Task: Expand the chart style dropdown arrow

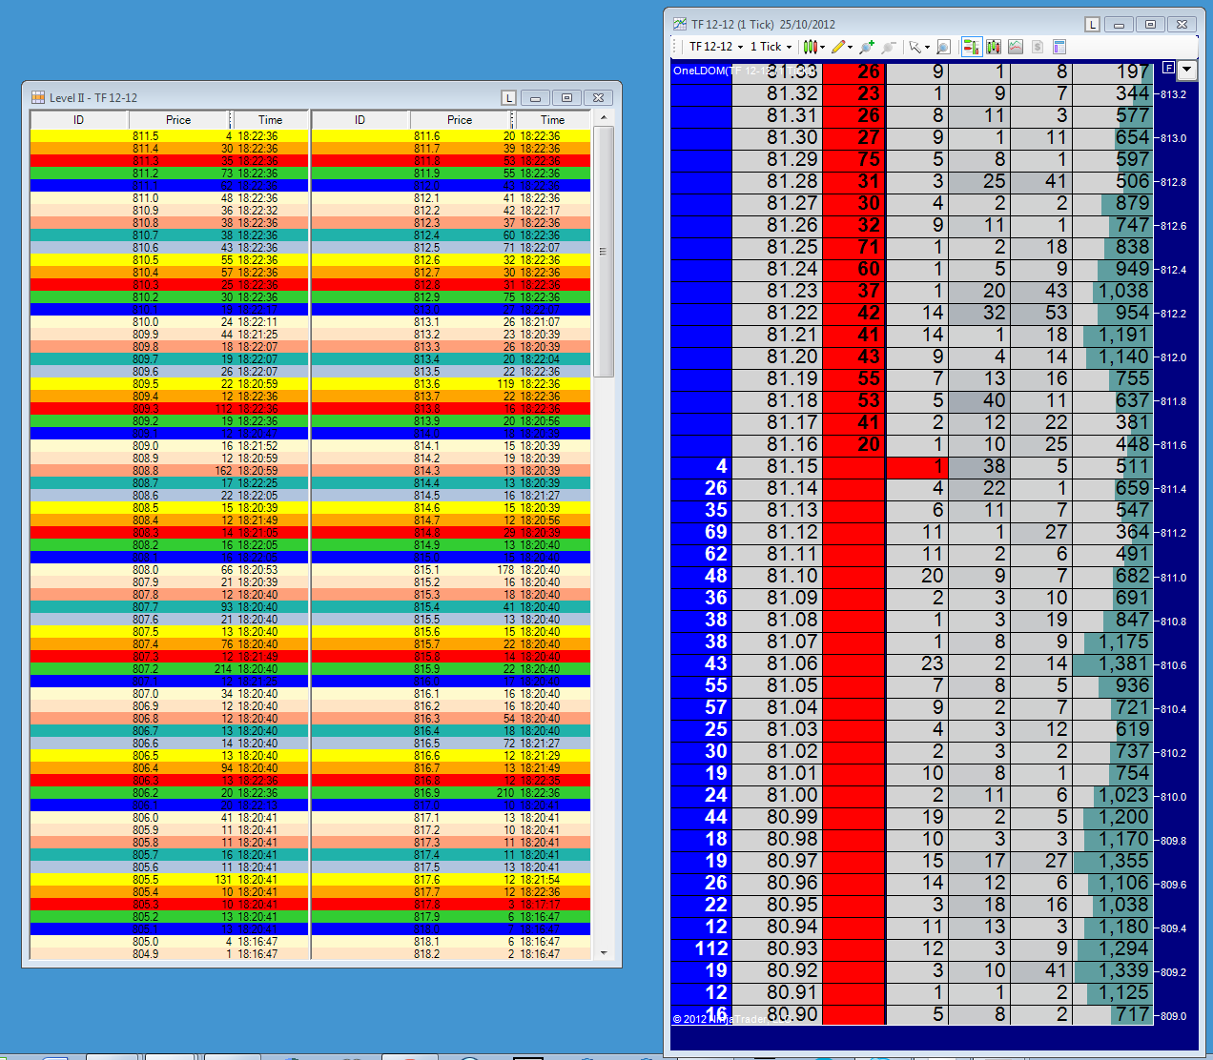Action: coord(822,48)
